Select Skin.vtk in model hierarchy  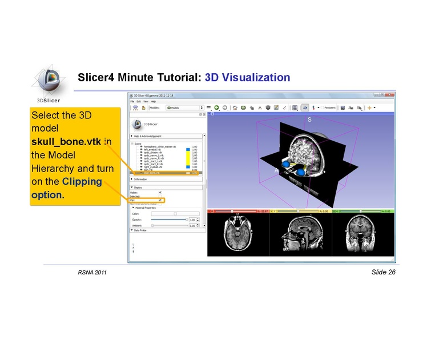click(x=148, y=170)
